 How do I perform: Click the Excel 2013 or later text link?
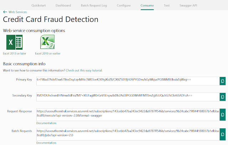tap(14, 54)
